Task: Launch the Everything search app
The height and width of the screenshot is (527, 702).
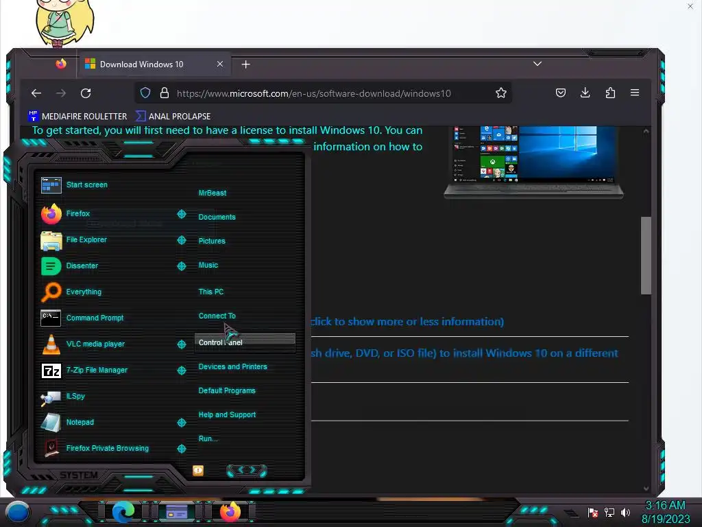Action: click(x=84, y=292)
